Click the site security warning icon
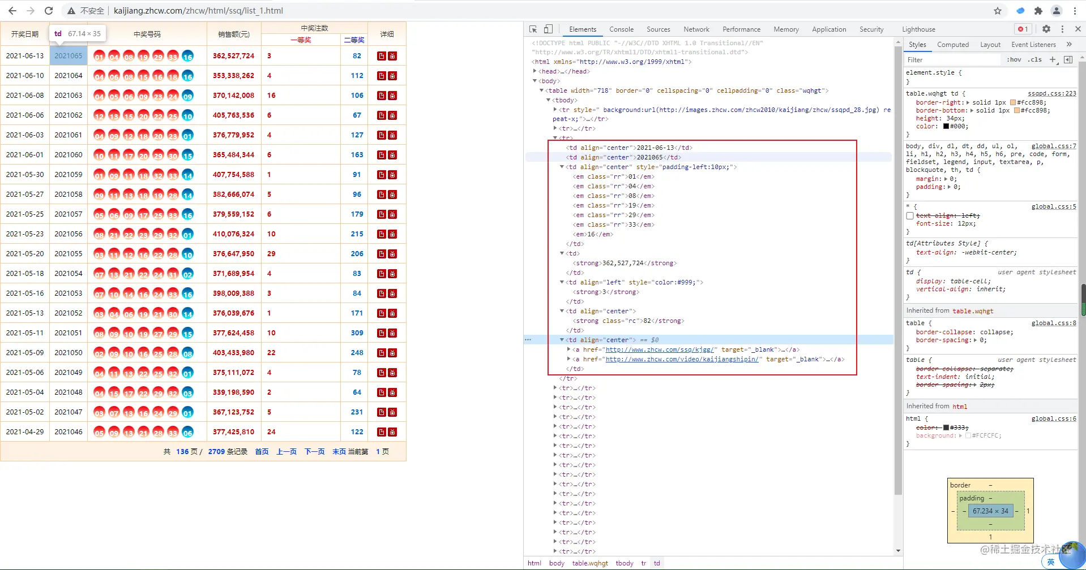This screenshot has width=1086, height=570. tap(71, 11)
